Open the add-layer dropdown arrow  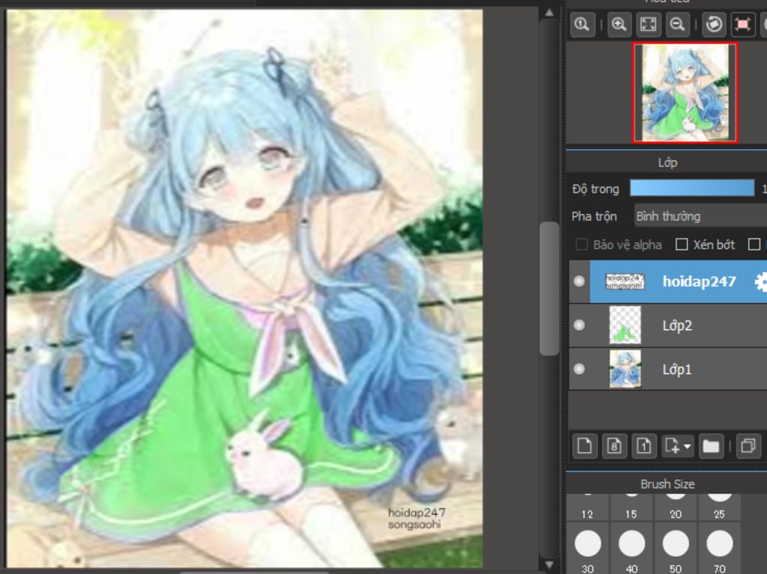tap(687, 446)
